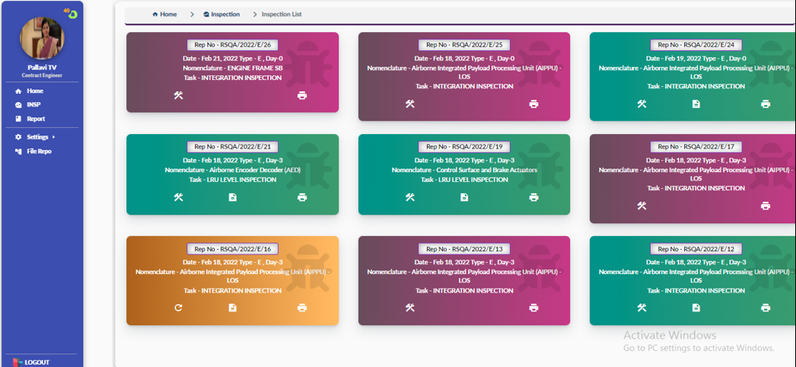Click tools icon on RSQA/2022/E/19 card
This screenshot has height=367, width=796.
(x=409, y=197)
